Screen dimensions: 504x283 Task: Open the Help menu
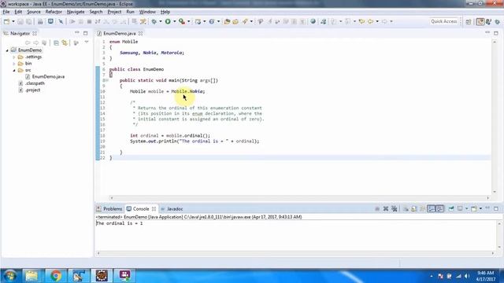click(165, 12)
